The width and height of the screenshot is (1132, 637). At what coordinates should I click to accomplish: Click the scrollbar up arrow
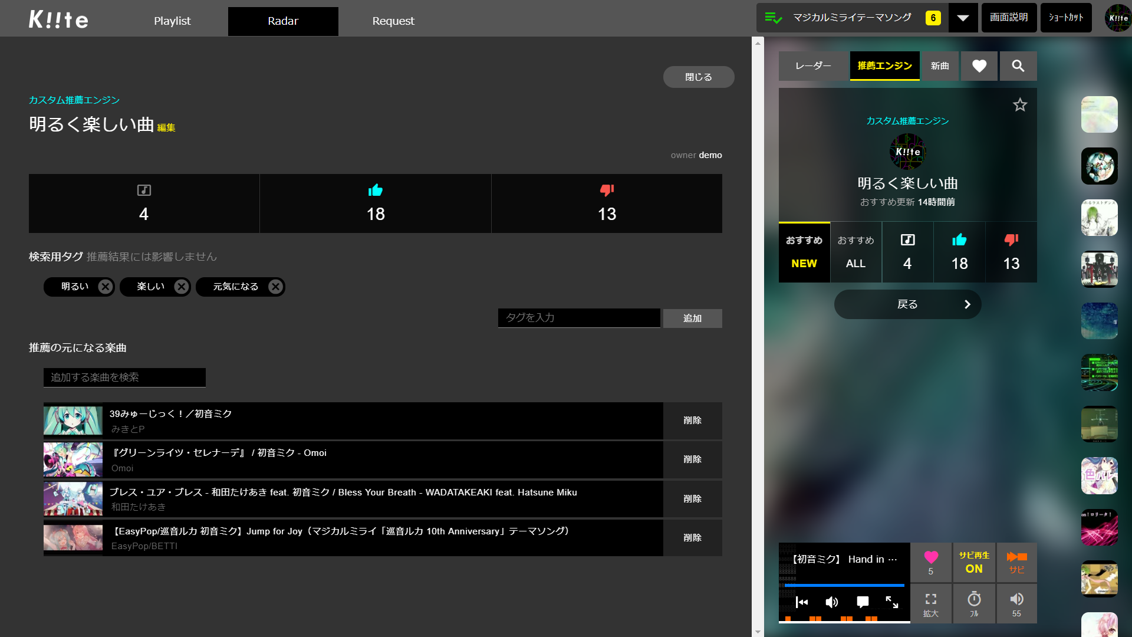coord(758,43)
